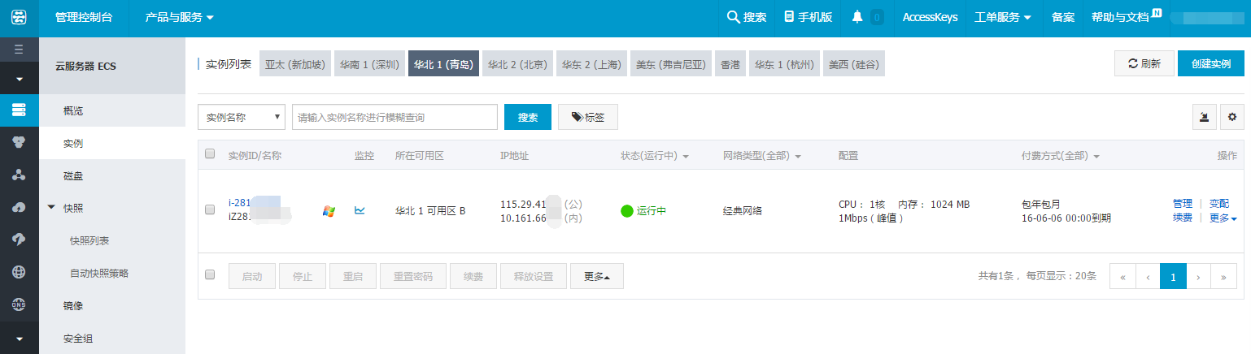
Task: Click 变配 link for the instance
Action: [1219, 204]
